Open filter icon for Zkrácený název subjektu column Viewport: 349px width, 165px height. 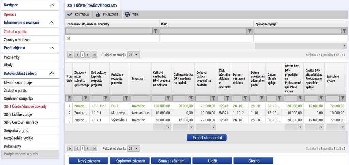[86, 98]
